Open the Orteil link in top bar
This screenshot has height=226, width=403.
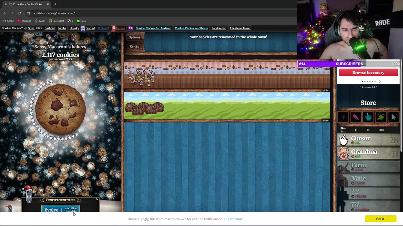pos(31,28)
